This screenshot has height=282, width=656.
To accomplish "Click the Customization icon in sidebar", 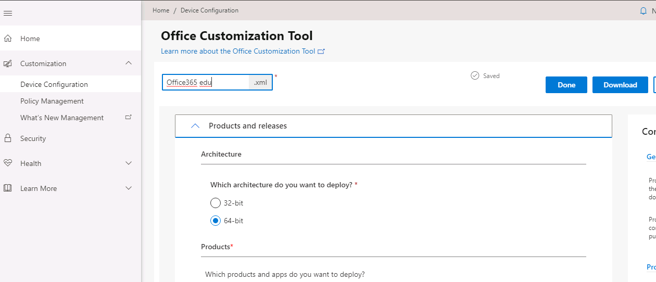I will (x=8, y=63).
